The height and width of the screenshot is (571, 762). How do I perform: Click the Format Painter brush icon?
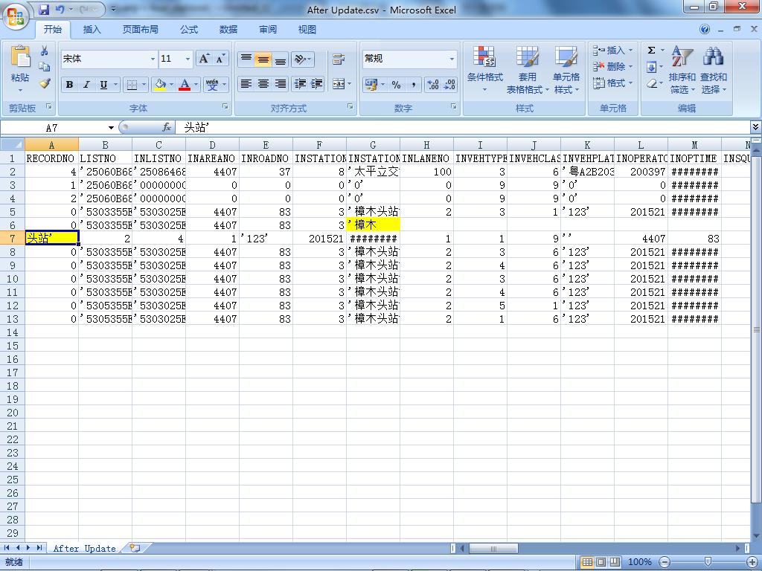point(45,84)
